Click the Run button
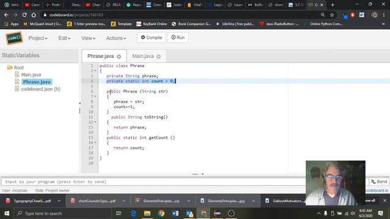Screen dimensions: 390x219 tap(178, 38)
